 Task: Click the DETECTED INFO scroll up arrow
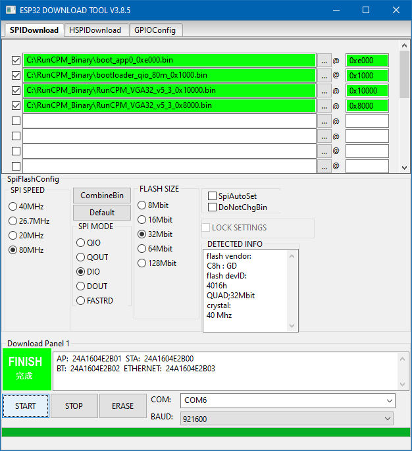click(x=292, y=256)
